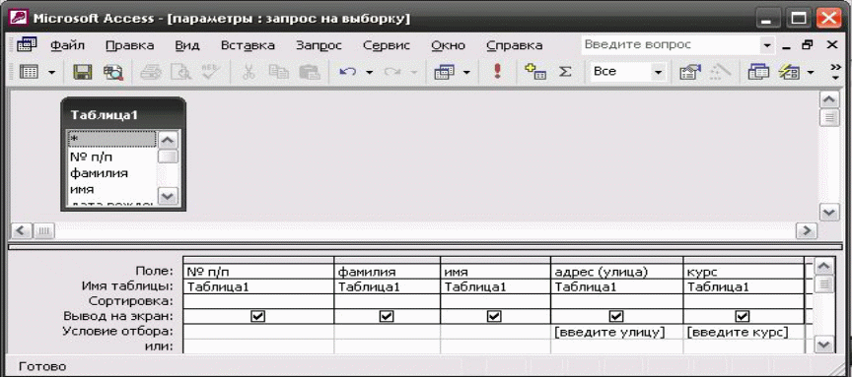Viewport: 852px width, 378px height.
Task: Uncheck display for имя column
Action: [494, 316]
